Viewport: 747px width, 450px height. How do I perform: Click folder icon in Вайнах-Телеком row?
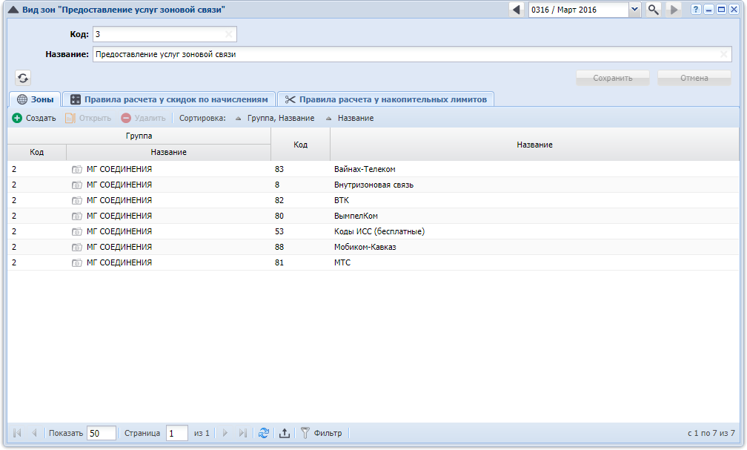77,169
